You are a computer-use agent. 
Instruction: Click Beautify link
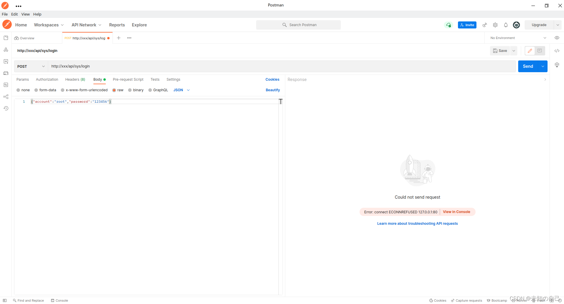pyautogui.click(x=273, y=90)
